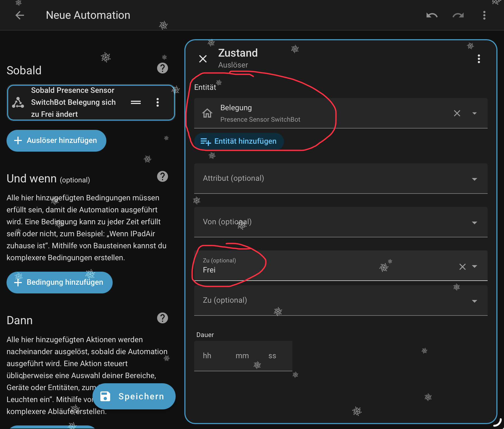Open the trigger card three-dot menu
504x429 pixels.
click(x=157, y=102)
